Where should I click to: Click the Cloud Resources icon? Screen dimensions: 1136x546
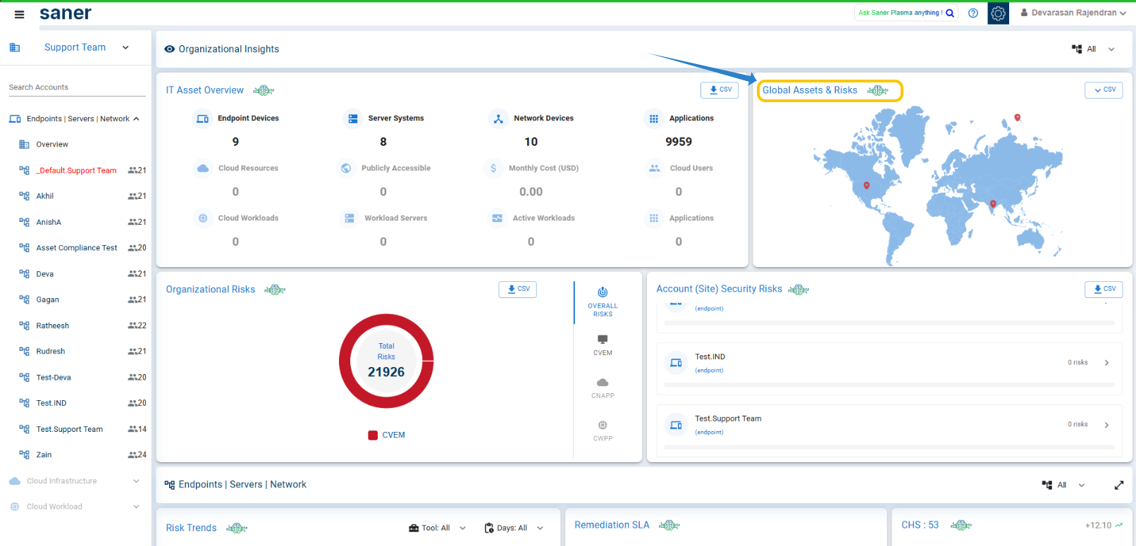click(x=203, y=168)
